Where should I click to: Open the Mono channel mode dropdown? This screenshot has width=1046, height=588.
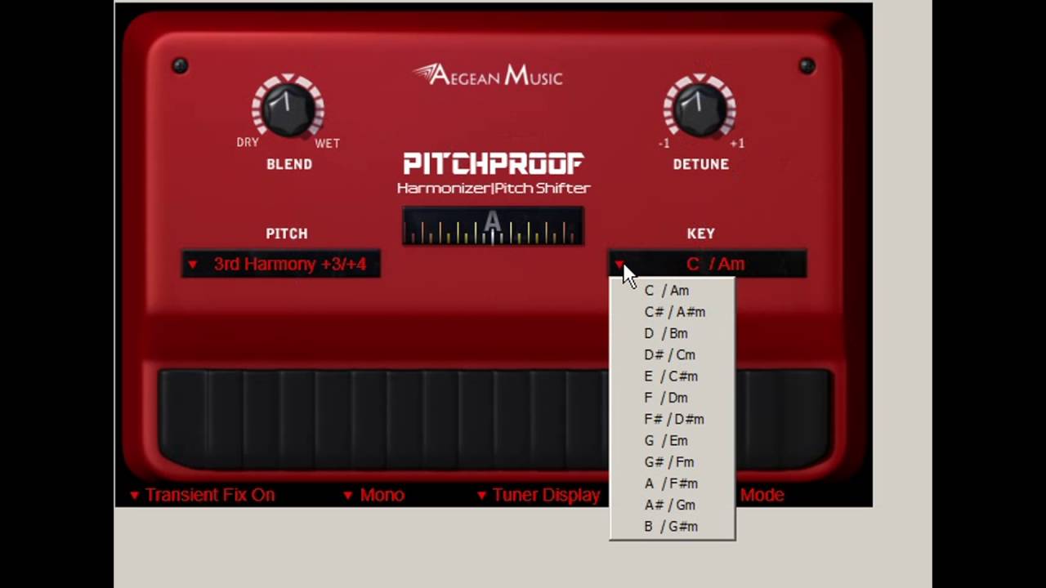point(373,495)
